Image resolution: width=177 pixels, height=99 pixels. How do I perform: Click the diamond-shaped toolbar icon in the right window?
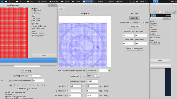click(x=155, y=12)
